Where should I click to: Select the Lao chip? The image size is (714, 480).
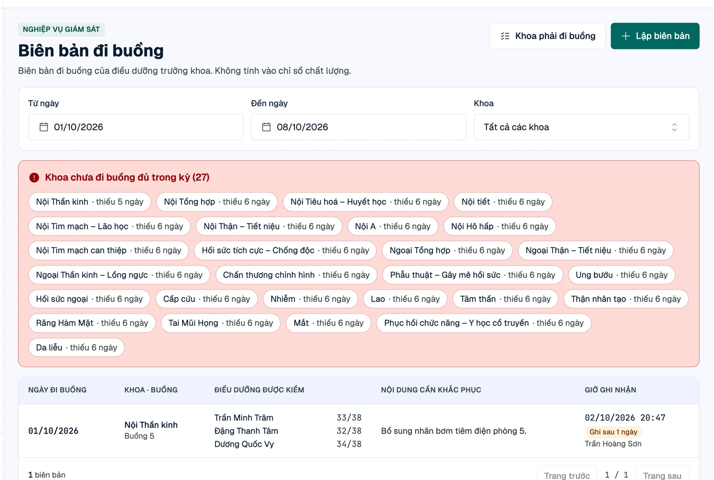(x=405, y=299)
